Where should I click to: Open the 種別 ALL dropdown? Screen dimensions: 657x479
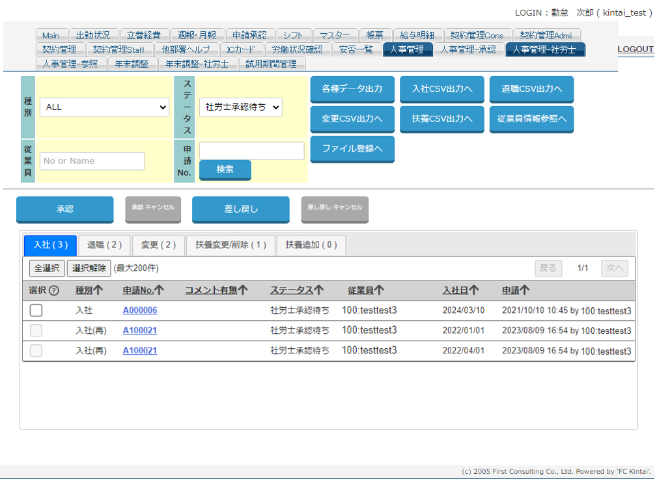104,107
